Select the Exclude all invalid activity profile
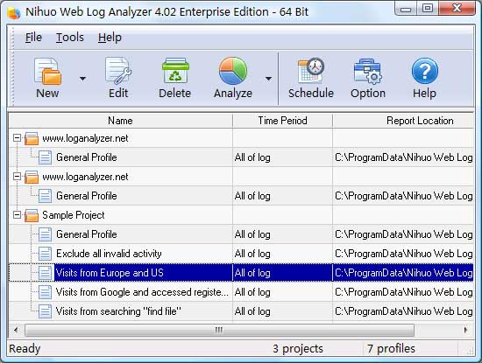This screenshot has height=363, width=482. (x=110, y=254)
